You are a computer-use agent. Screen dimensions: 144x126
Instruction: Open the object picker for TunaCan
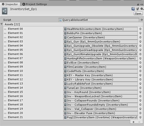coord(140,88)
